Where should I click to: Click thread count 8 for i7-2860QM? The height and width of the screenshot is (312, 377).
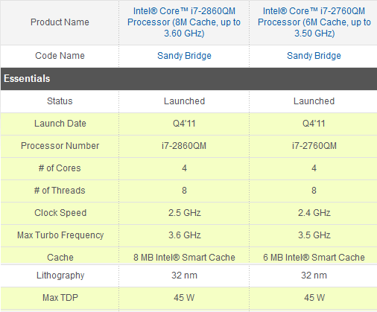[184, 191]
